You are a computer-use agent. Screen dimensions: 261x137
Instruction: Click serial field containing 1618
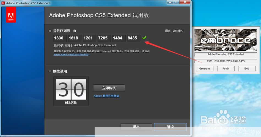[x=75, y=38]
